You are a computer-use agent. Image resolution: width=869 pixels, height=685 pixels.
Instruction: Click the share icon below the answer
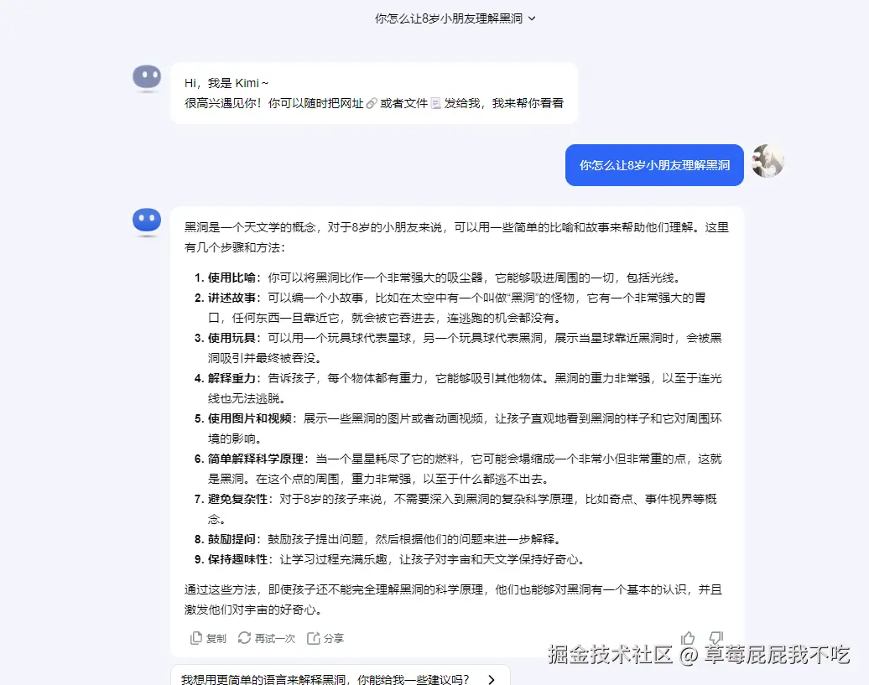pos(313,639)
